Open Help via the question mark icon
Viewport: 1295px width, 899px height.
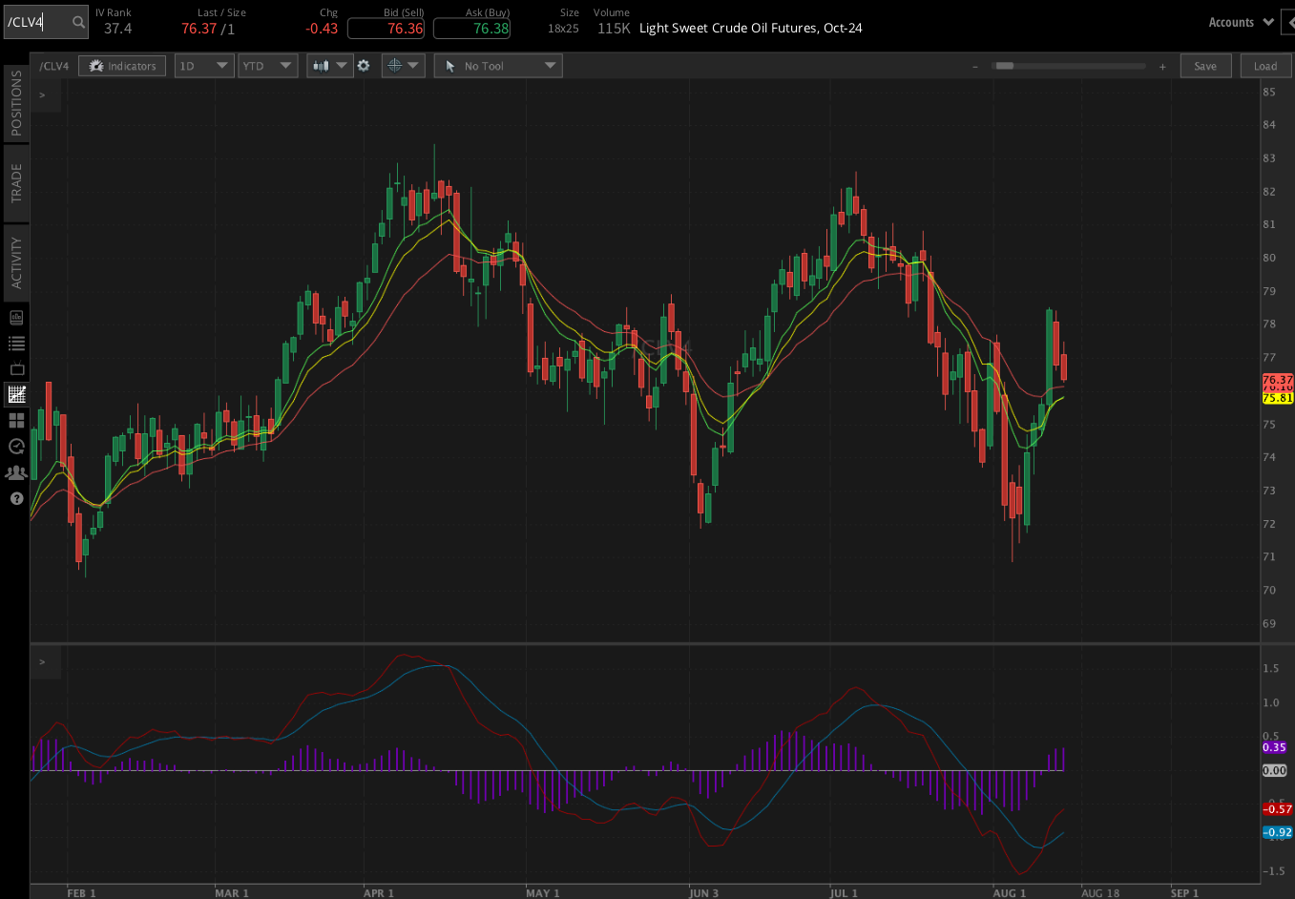click(15, 497)
